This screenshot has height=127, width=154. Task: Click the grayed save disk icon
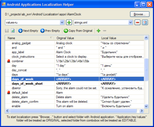(7, 31)
